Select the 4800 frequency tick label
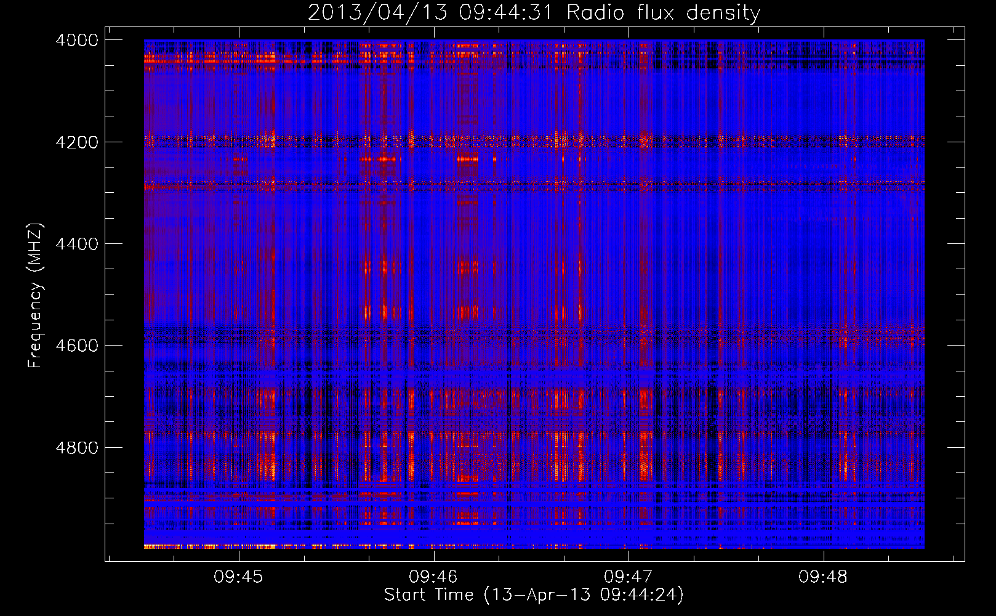This screenshot has height=616, width=996. (77, 448)
